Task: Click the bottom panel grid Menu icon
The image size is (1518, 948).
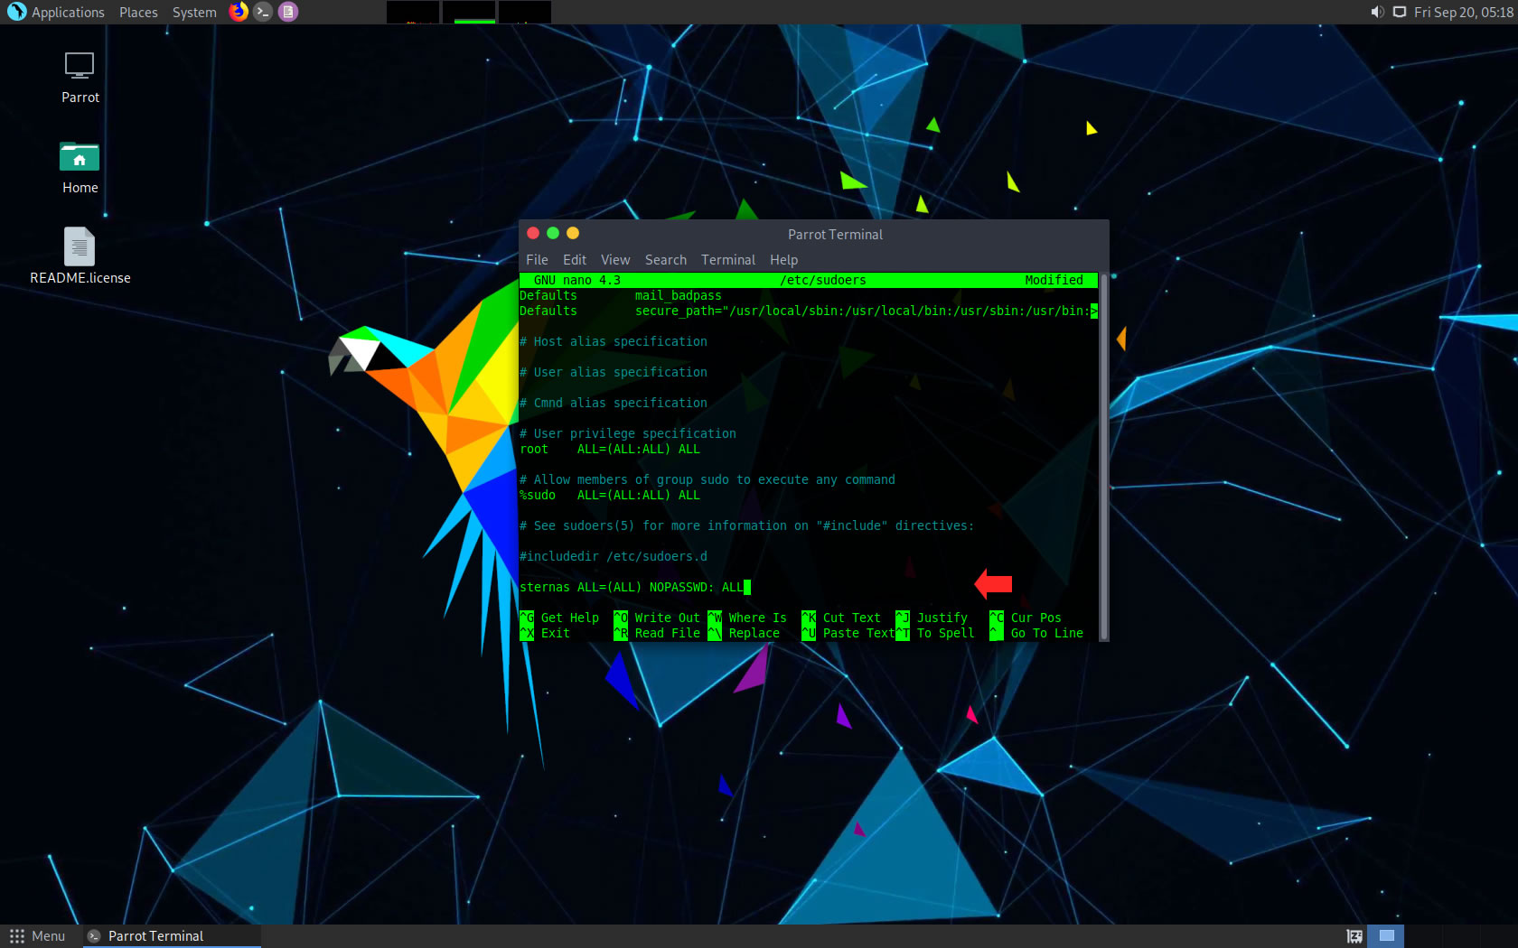Action: point(16,936)
